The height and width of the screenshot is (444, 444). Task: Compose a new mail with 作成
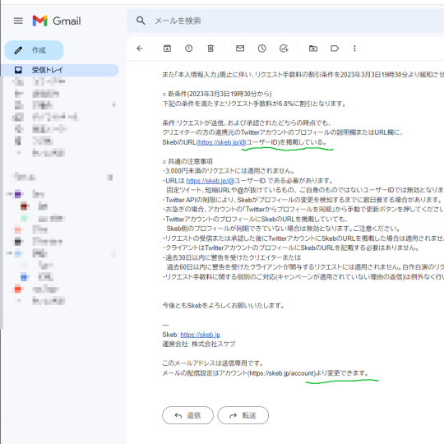click(34, 50)
